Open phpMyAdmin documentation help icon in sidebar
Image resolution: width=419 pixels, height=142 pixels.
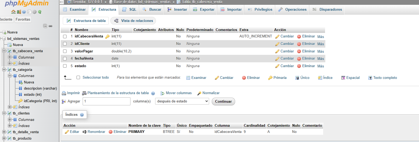pos(24,12)
